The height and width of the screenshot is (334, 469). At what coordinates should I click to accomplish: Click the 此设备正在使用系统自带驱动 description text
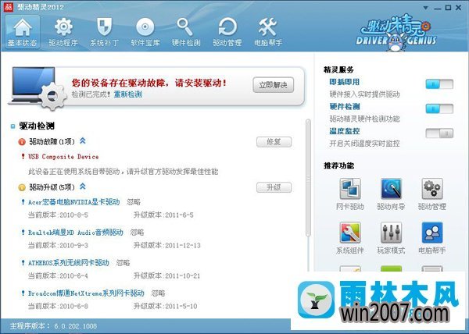click(x=124, y=172)
